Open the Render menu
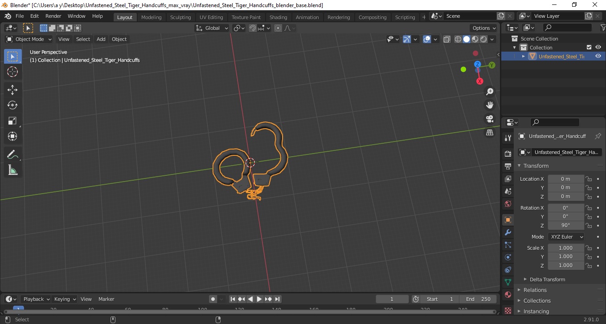The image size is (606, 324). click(53, 16)
